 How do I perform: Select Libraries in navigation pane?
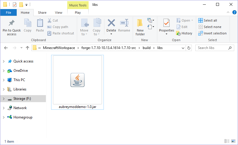(x=20, y=89)
